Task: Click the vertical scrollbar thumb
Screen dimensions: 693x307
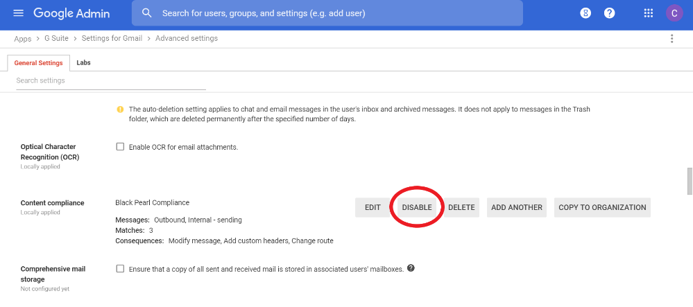Action: 690,181
